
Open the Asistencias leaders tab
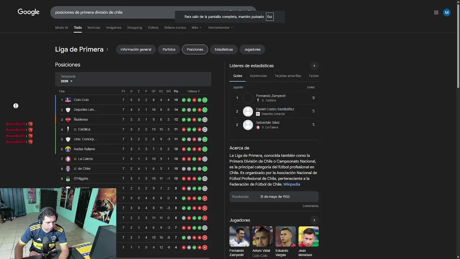258,76
